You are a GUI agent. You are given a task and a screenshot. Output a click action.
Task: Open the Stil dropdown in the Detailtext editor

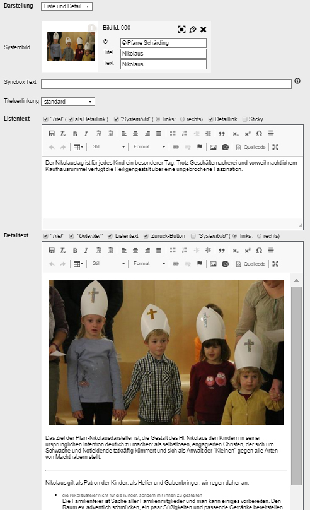pos(108,264)
